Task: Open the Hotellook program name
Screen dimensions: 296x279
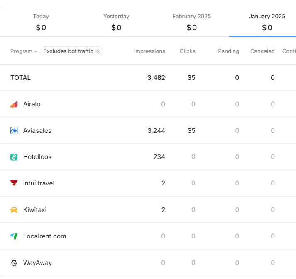Action: [x=37, y=157]
